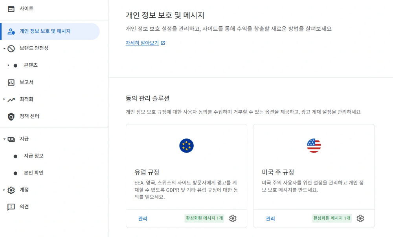Select 개인 정보 보호 및 메시지 menu item
Screen dimensions: 393x237
tap(45, 31)
